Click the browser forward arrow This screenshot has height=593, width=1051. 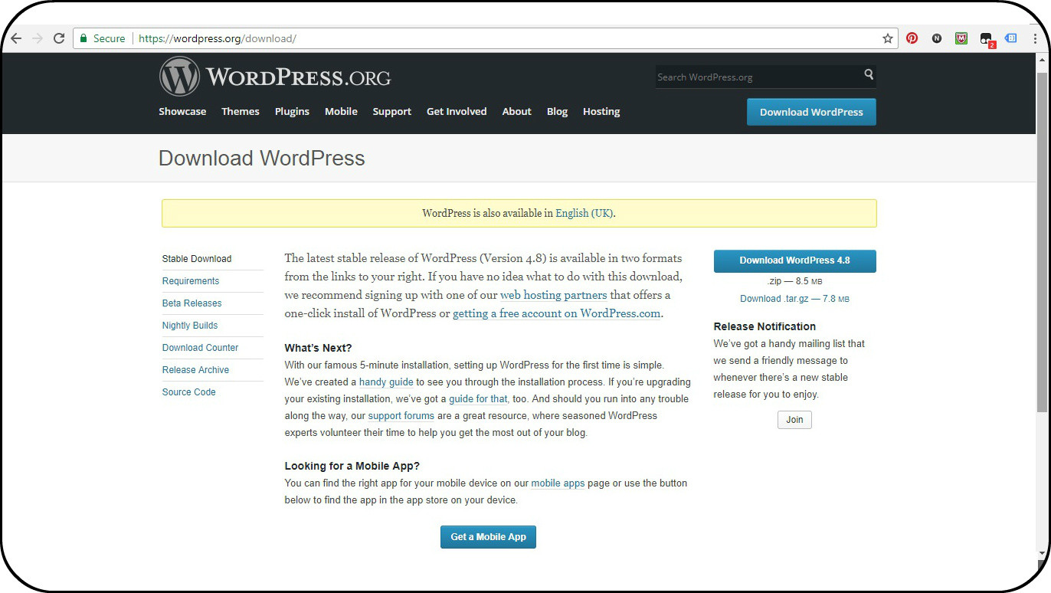37,38
